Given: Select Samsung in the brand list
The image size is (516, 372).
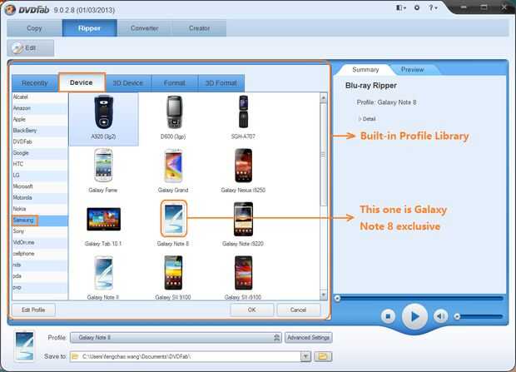Looking at the screenshot, I should pyautogui.click(x=40, y=221).
